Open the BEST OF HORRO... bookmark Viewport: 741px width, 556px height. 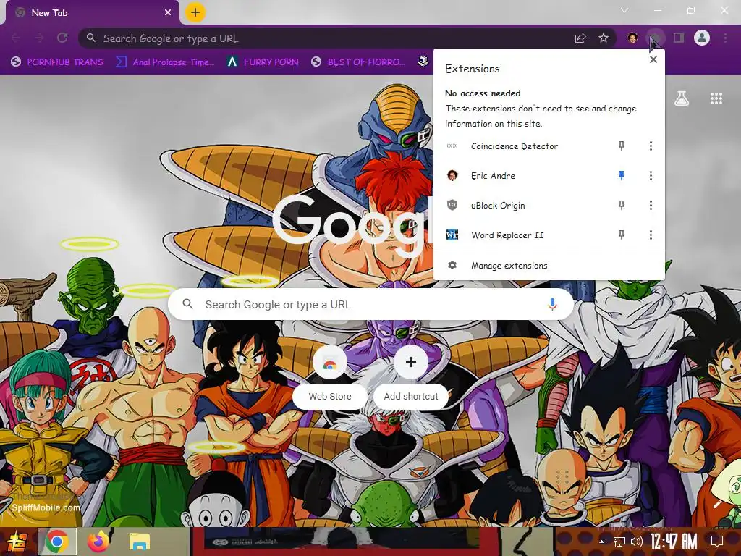pyautogui.click(x=359, y=62)
